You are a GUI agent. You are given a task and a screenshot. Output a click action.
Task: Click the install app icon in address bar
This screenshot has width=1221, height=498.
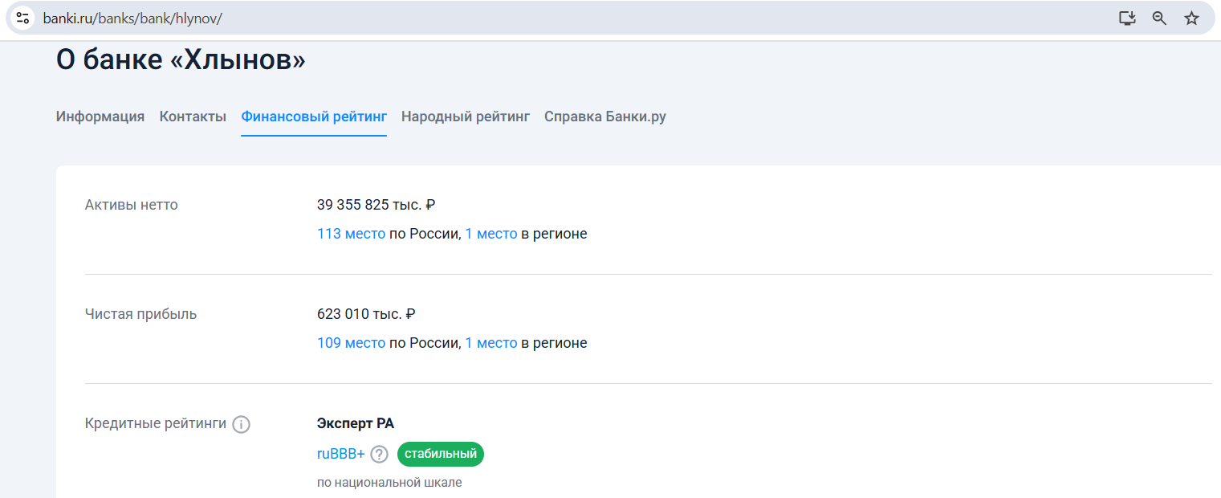[1127, 18]
